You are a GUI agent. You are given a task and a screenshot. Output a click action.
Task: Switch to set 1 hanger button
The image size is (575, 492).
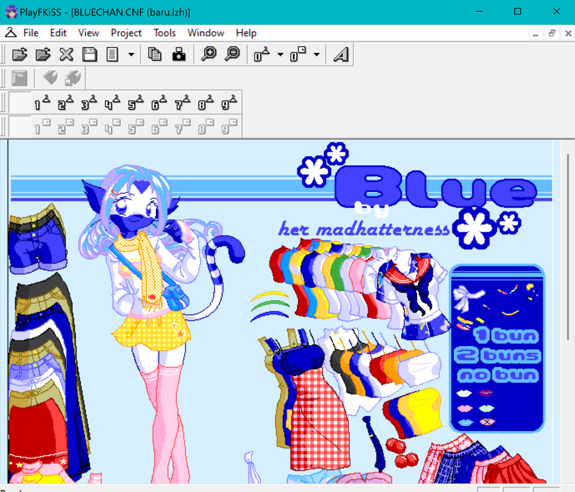coord(43,103)
